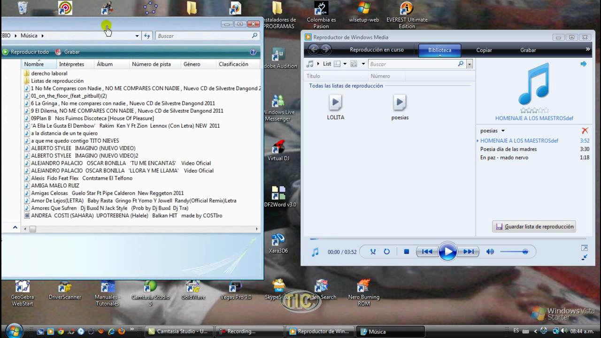Screen dimensions: 601x338
Task: Click Guardar lista de reproducción button
Action: tap(534, 227)
